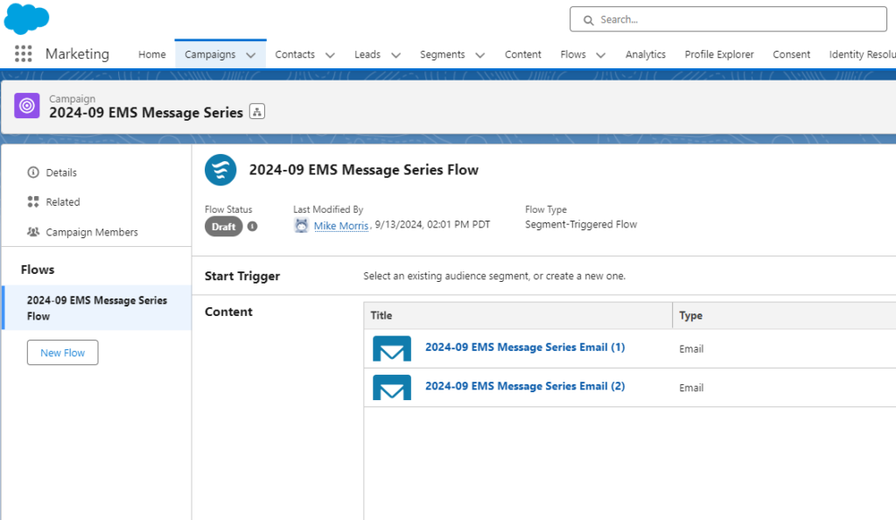Click the campaign hierarchy icon beside title
Screen dimensions: 896x520
tap(256, 111)
